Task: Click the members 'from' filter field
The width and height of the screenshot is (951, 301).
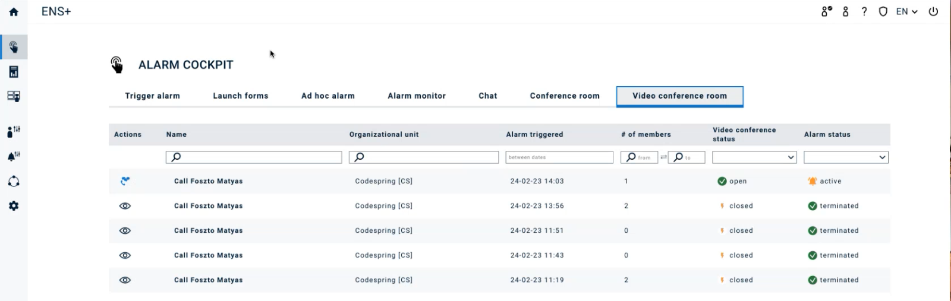Action: 639,157
